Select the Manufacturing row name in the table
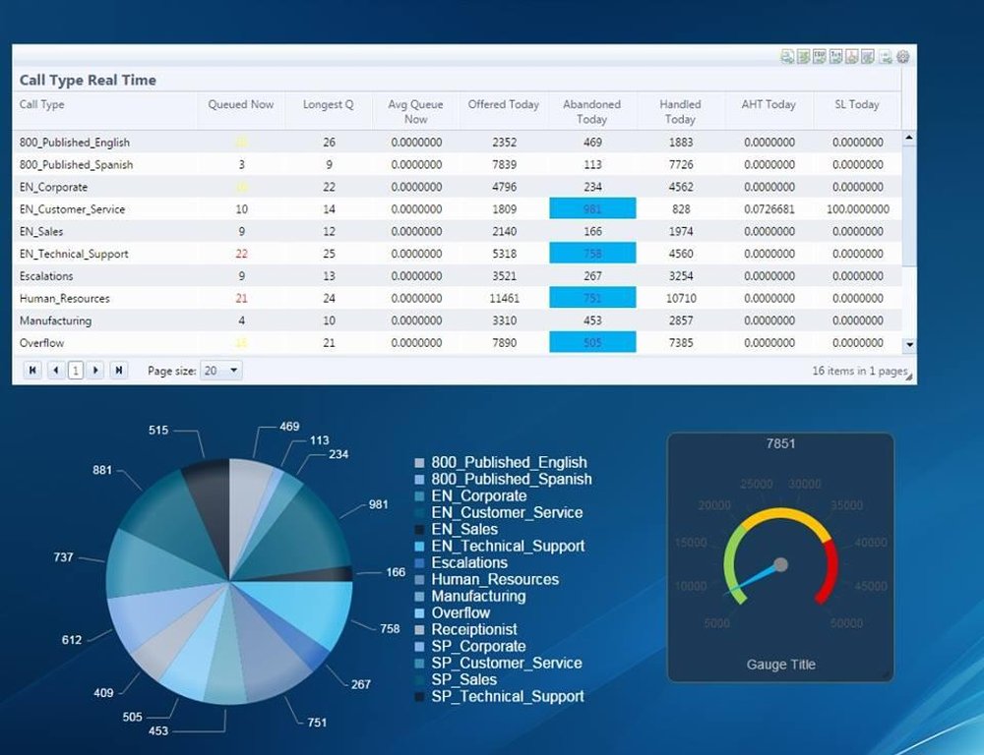Image resolution: width=984 pixels, height=755 pixels. tap(55, 321)
